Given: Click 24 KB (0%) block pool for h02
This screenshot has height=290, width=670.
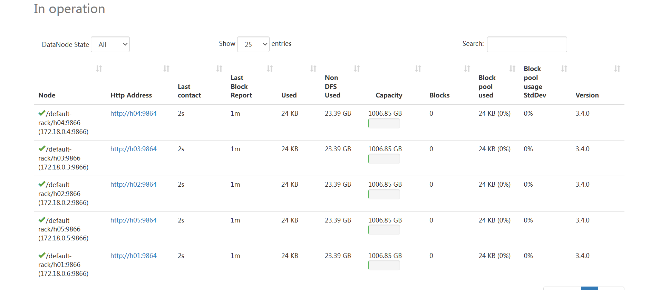Looking at the screenshot, I should click(x=494, y=184).
